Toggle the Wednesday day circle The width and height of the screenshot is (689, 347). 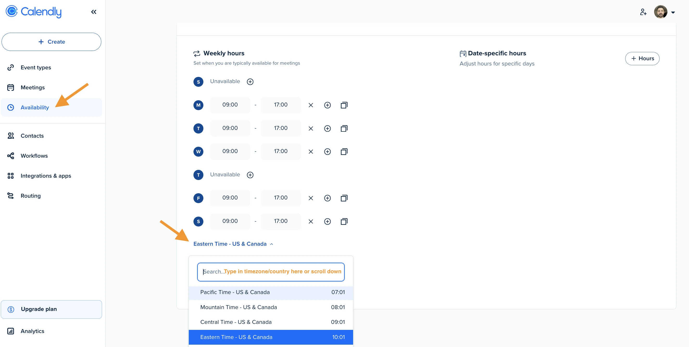tap(198, 151)
